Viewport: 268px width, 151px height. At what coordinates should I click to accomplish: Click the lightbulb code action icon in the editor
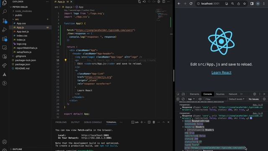tap(65, 60)
